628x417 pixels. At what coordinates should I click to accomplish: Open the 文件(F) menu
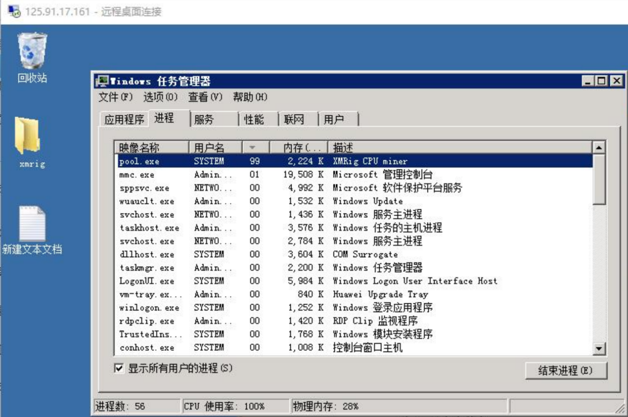pyautogui.click(x=115, y=97)
